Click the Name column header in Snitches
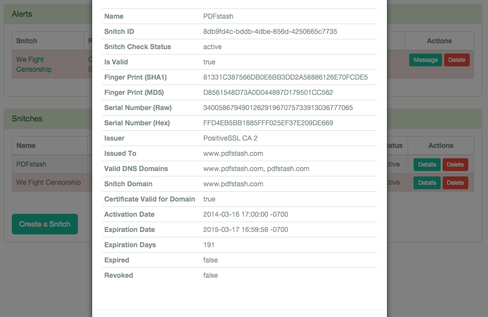 [x=26, y=145]
